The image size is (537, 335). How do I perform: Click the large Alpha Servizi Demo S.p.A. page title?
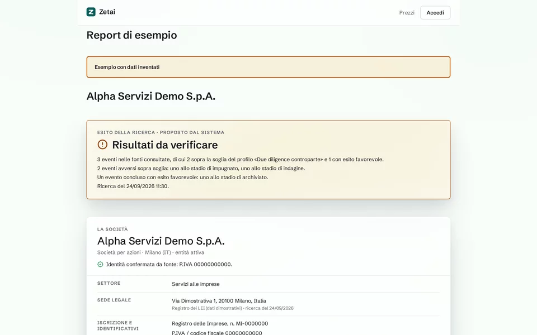point(150,97)
